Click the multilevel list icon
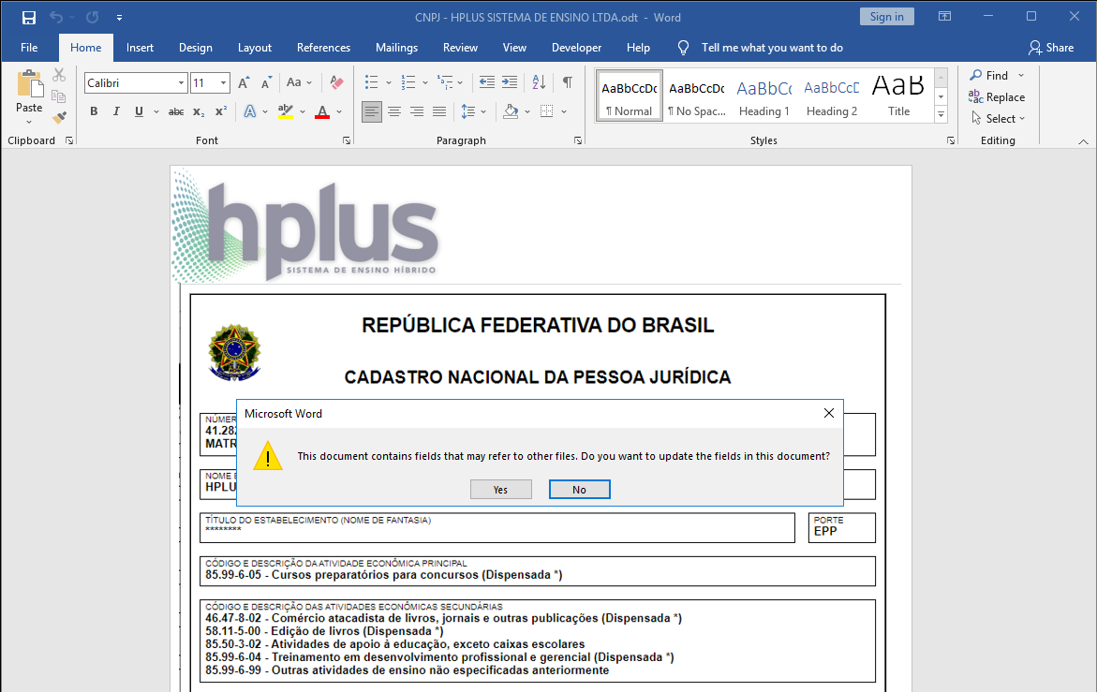 (x=444, y=82)
